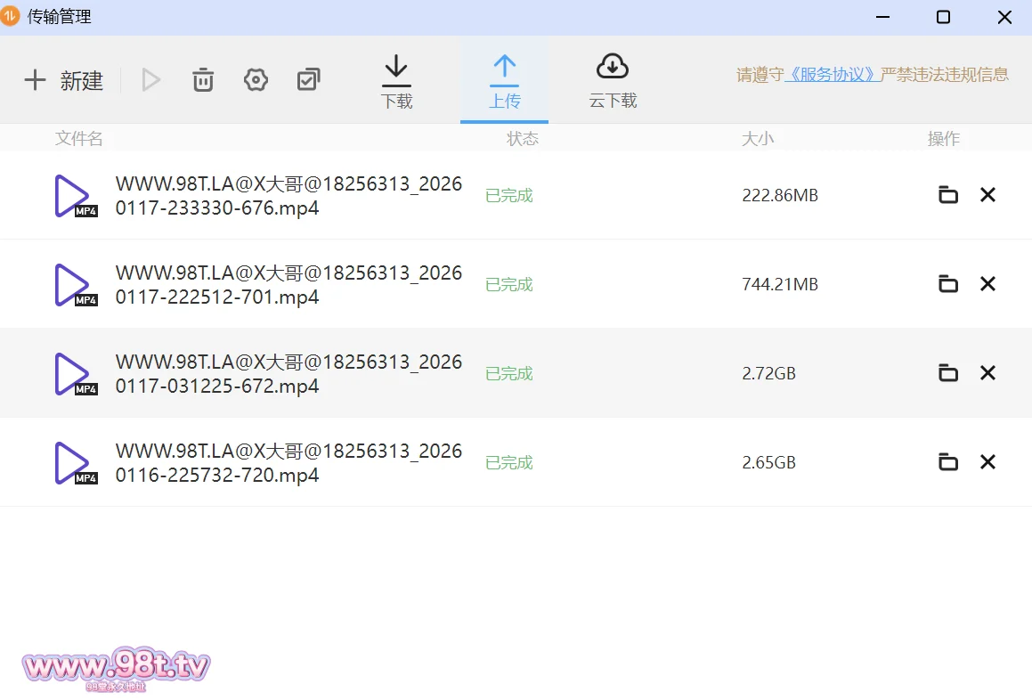Image resolution: width=1032 pixels, height=700 pixels.
Task: Click the New (新建) button
Action: 63,80
